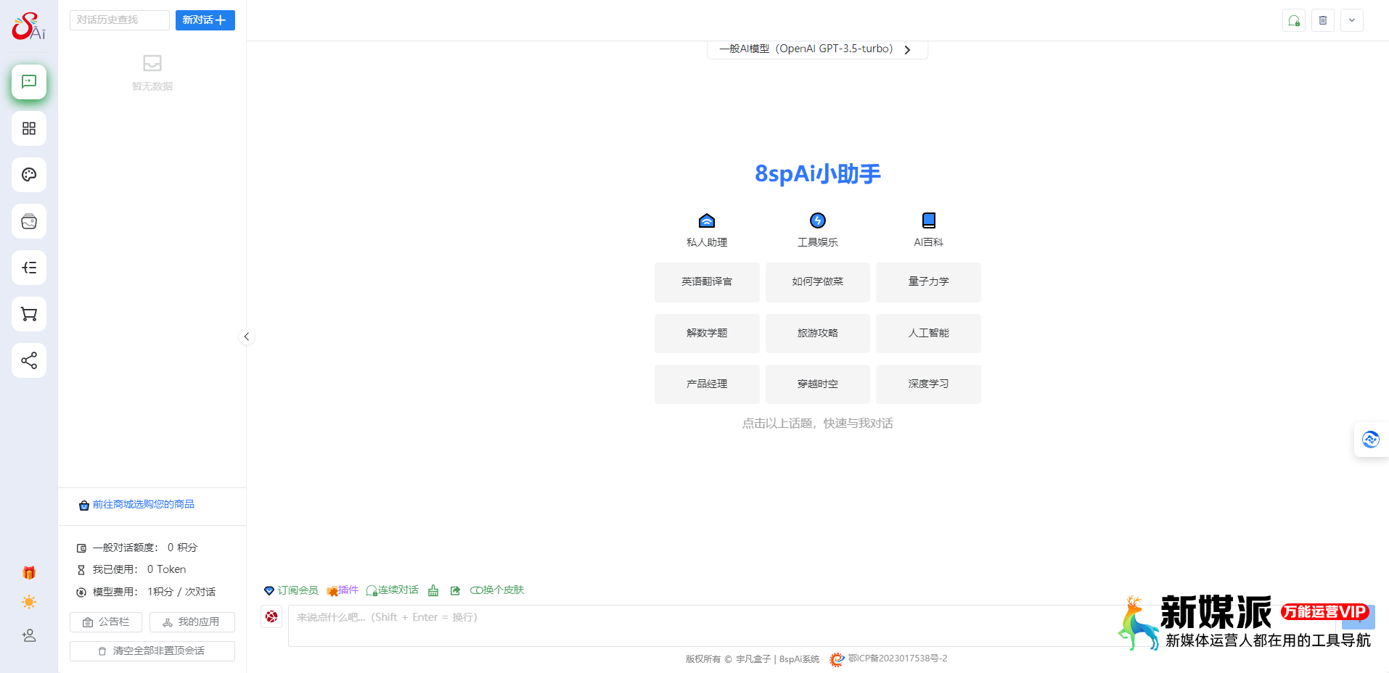Toggle 连续对话 continuous chat mode
1389x673 pixels.
392,590
